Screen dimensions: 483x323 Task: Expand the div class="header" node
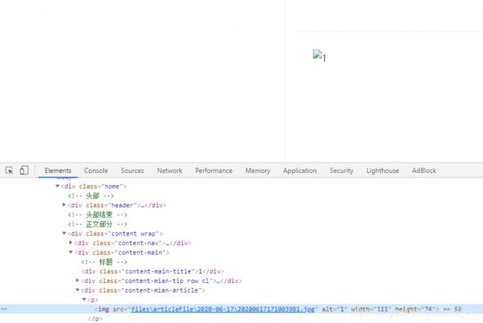click(x=64, y=205)
